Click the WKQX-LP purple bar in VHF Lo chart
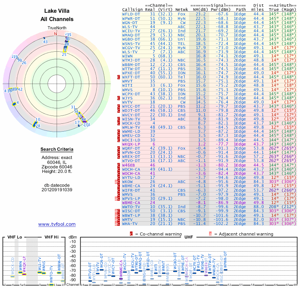 24,274
